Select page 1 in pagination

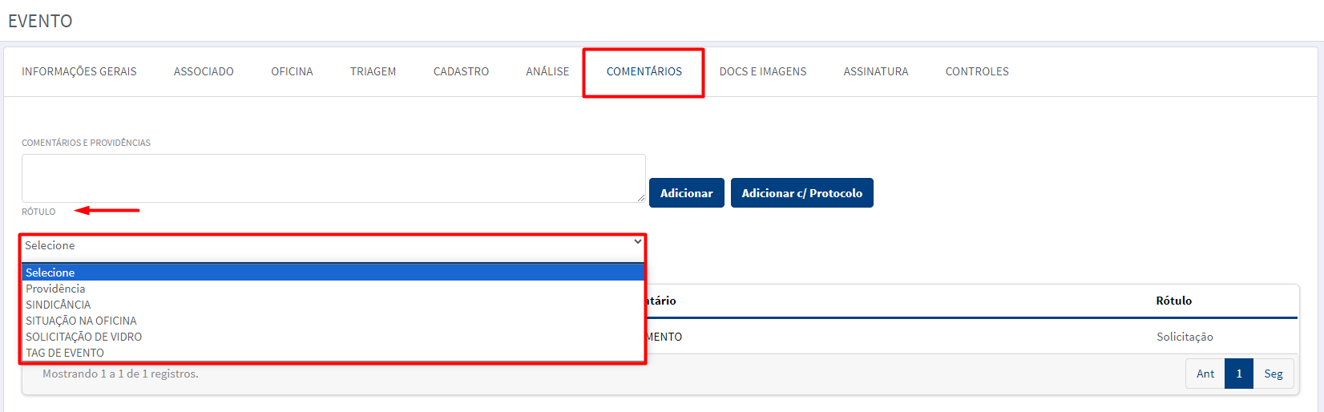[1239, 374]
